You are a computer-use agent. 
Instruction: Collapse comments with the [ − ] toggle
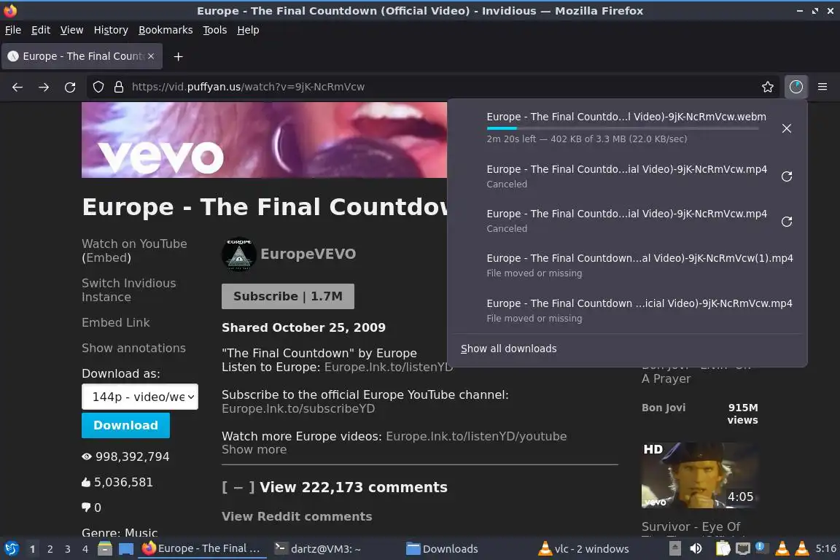point(237,487)
